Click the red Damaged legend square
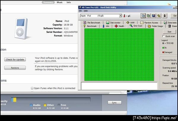Image resolution: width=178 pixels, height=121 pixels. tap(163, 52)
